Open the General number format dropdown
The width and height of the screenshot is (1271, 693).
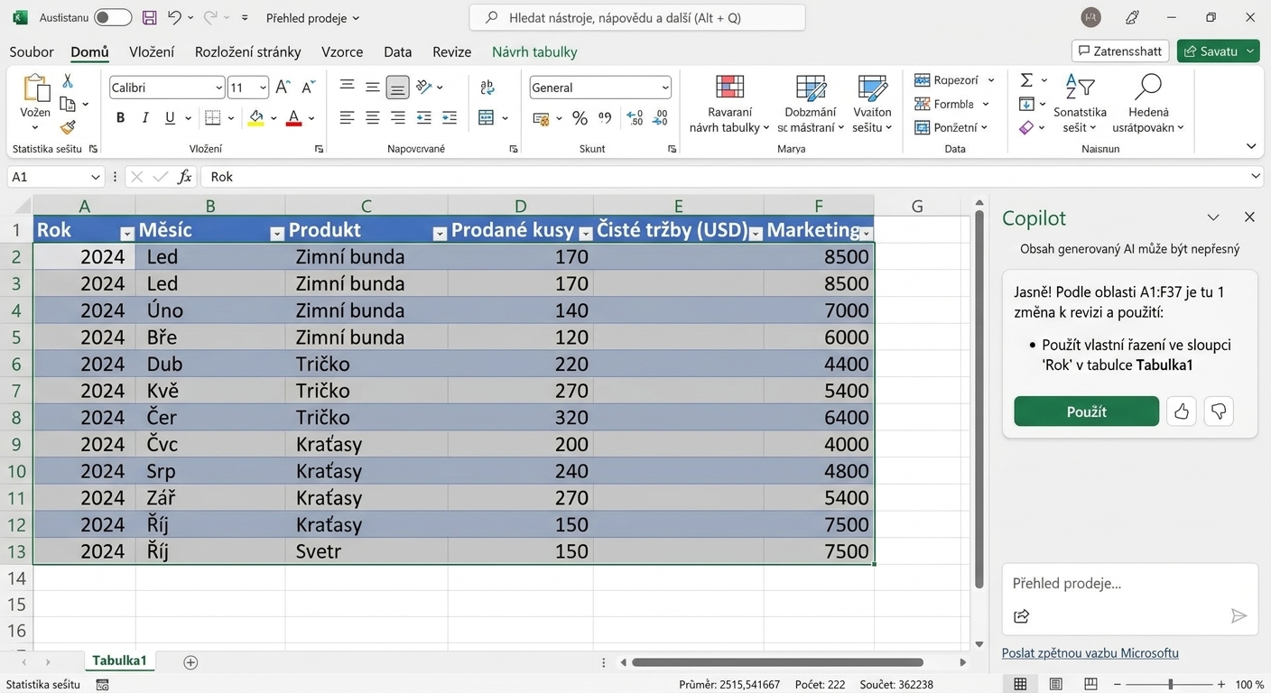tap(665, 88)
